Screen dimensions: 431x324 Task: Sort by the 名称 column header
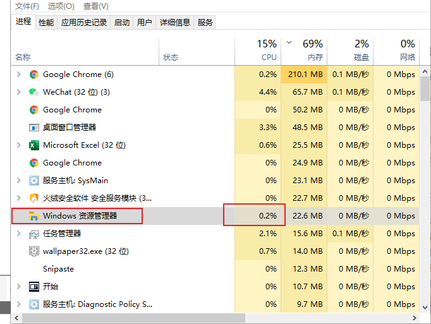[x=85, y=52]
